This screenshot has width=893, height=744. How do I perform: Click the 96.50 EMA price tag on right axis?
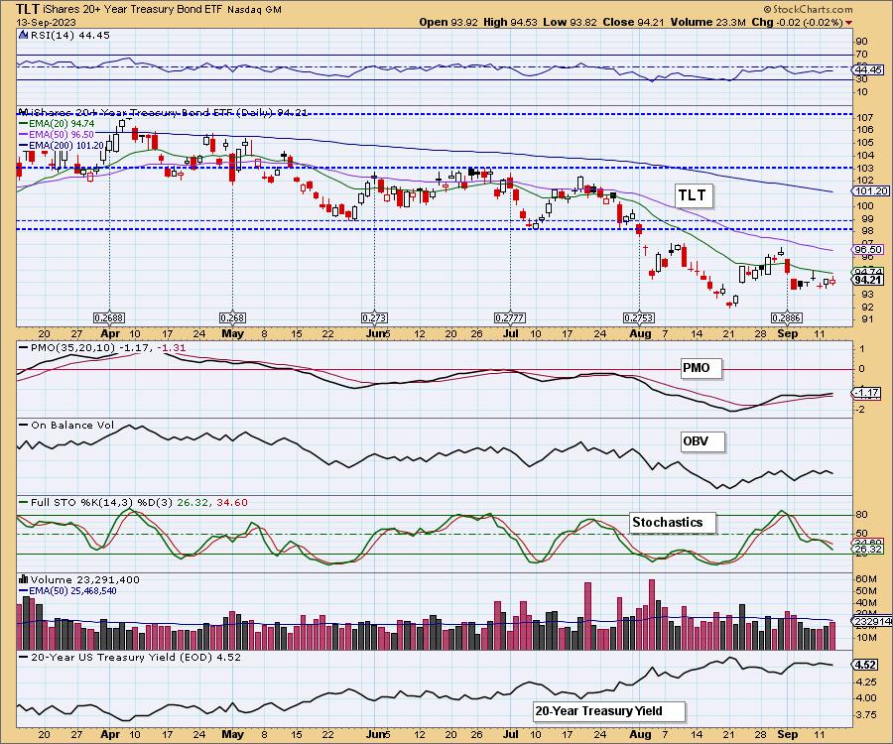[868, 249]
